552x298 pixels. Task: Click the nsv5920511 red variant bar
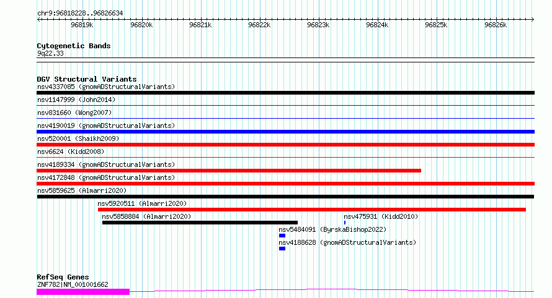(312, 210)
